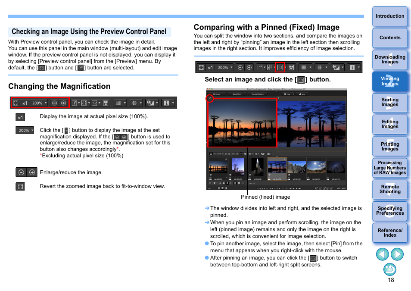The height and width of the screenshot is (291, 411).
Task: Click the Print button in the embedded DPP window
Action: point(287,94)
